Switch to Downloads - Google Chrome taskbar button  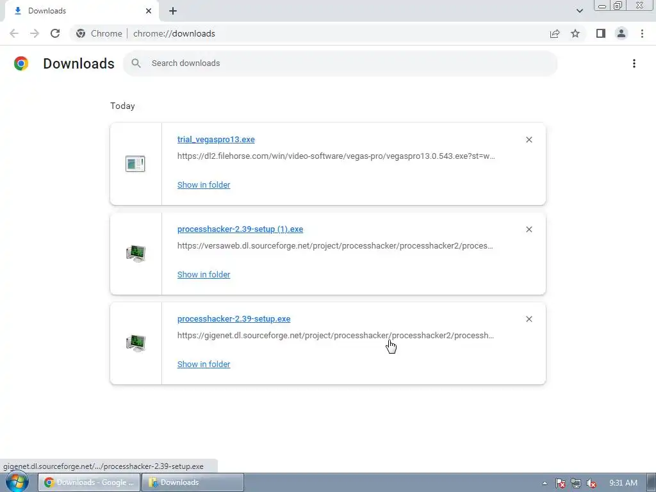(89, 482)
